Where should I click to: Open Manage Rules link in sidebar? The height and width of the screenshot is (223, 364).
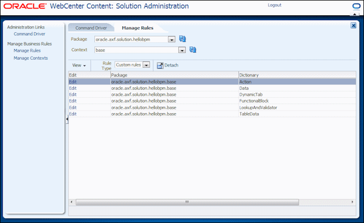pos(27,51)
